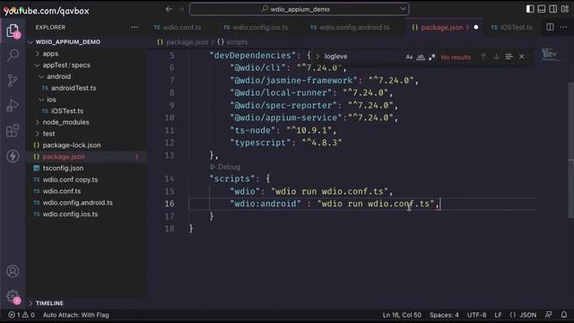Go forward with the navigation arrow
574x323 pixels.
pos(181,9)
